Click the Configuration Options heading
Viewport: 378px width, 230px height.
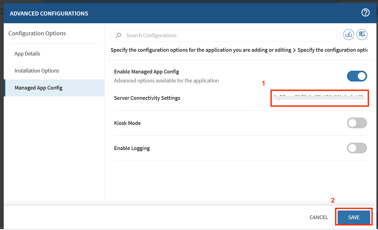tap(37, 33)
